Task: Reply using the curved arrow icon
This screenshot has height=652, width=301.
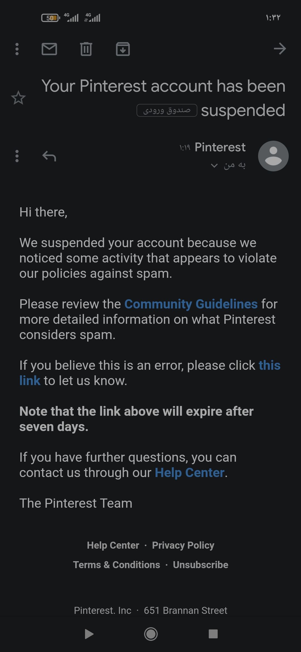Action: tap(49, 156)
